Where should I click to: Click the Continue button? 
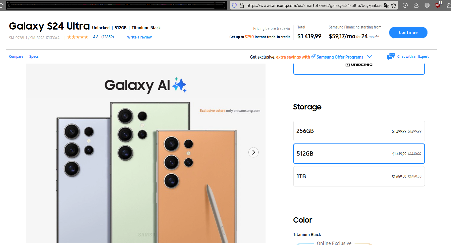click(408, 32)
